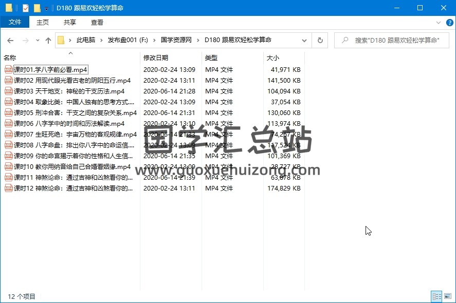The image size is (456, 303).
Task: Switch to the 查看 ribbon tab
Action: pyautogui.click(x=97, y=23)
